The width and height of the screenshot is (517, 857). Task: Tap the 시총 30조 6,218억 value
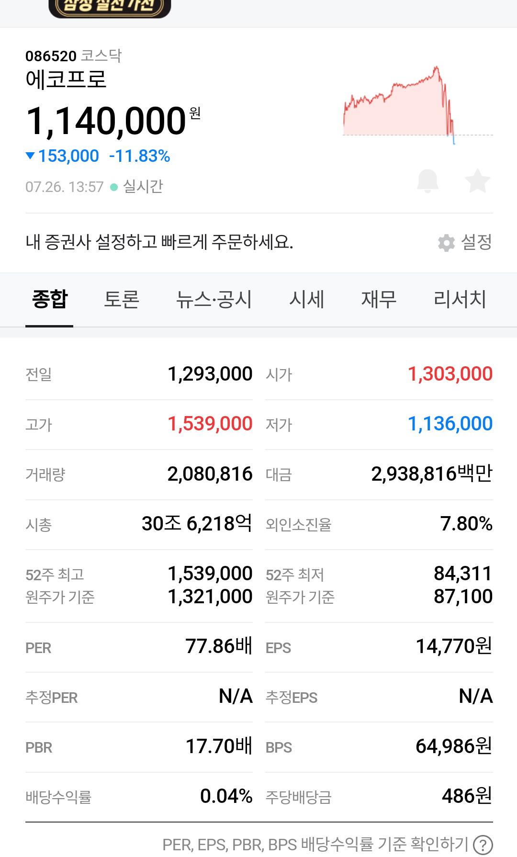point(197,524)
